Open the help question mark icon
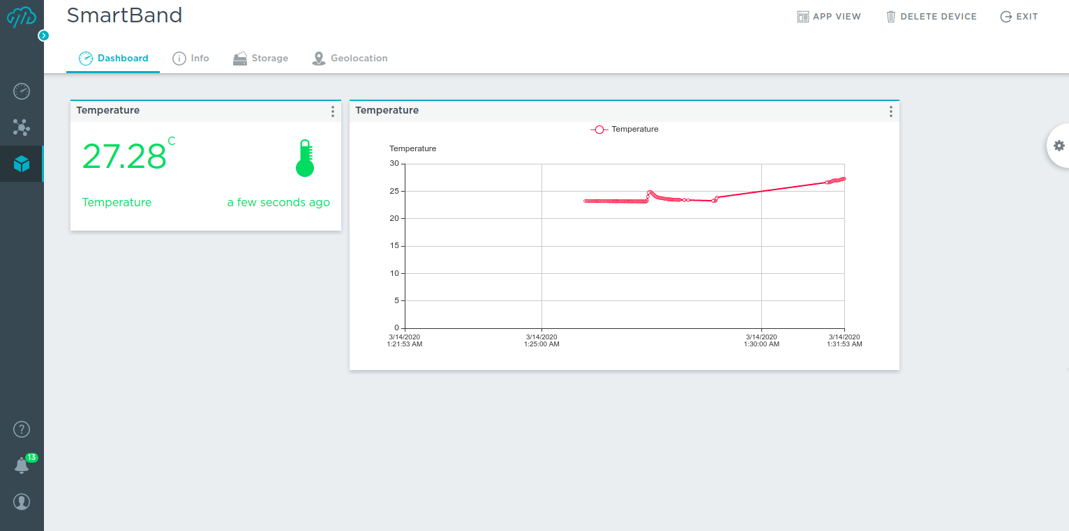The height and width of the screenshot is (531, 1069). pos(22,429)
